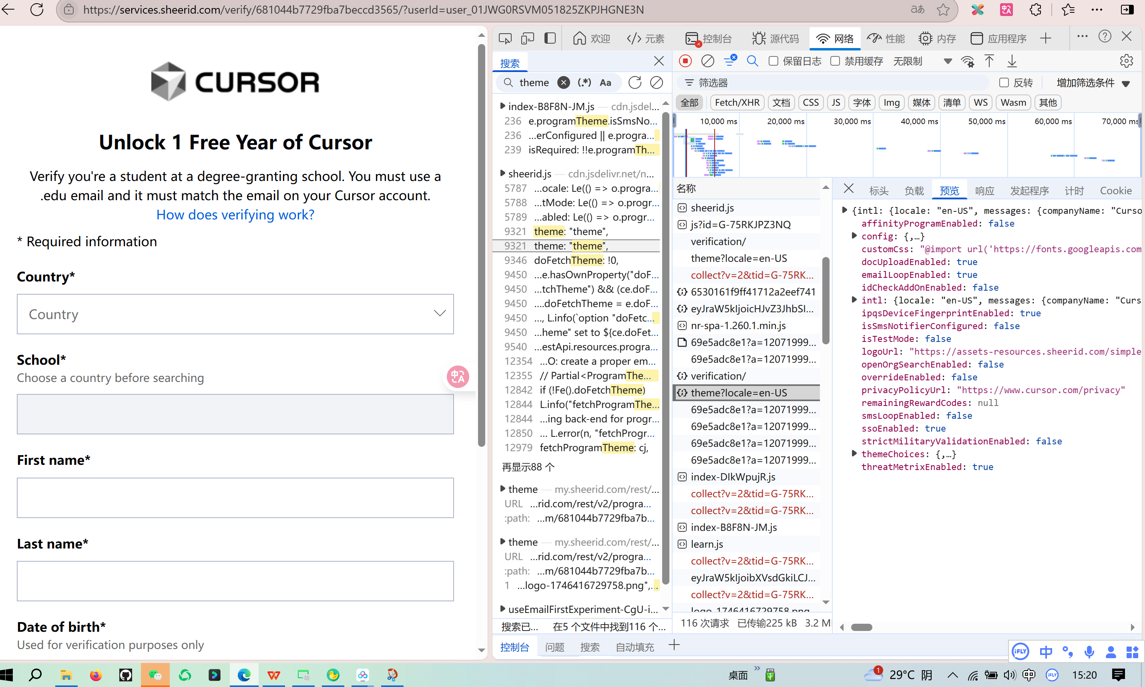
Task: Toggle the device emulation icon
Action: click(528, 38)
